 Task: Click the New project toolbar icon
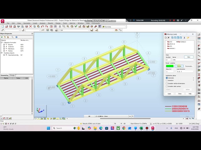click(3, 27)
